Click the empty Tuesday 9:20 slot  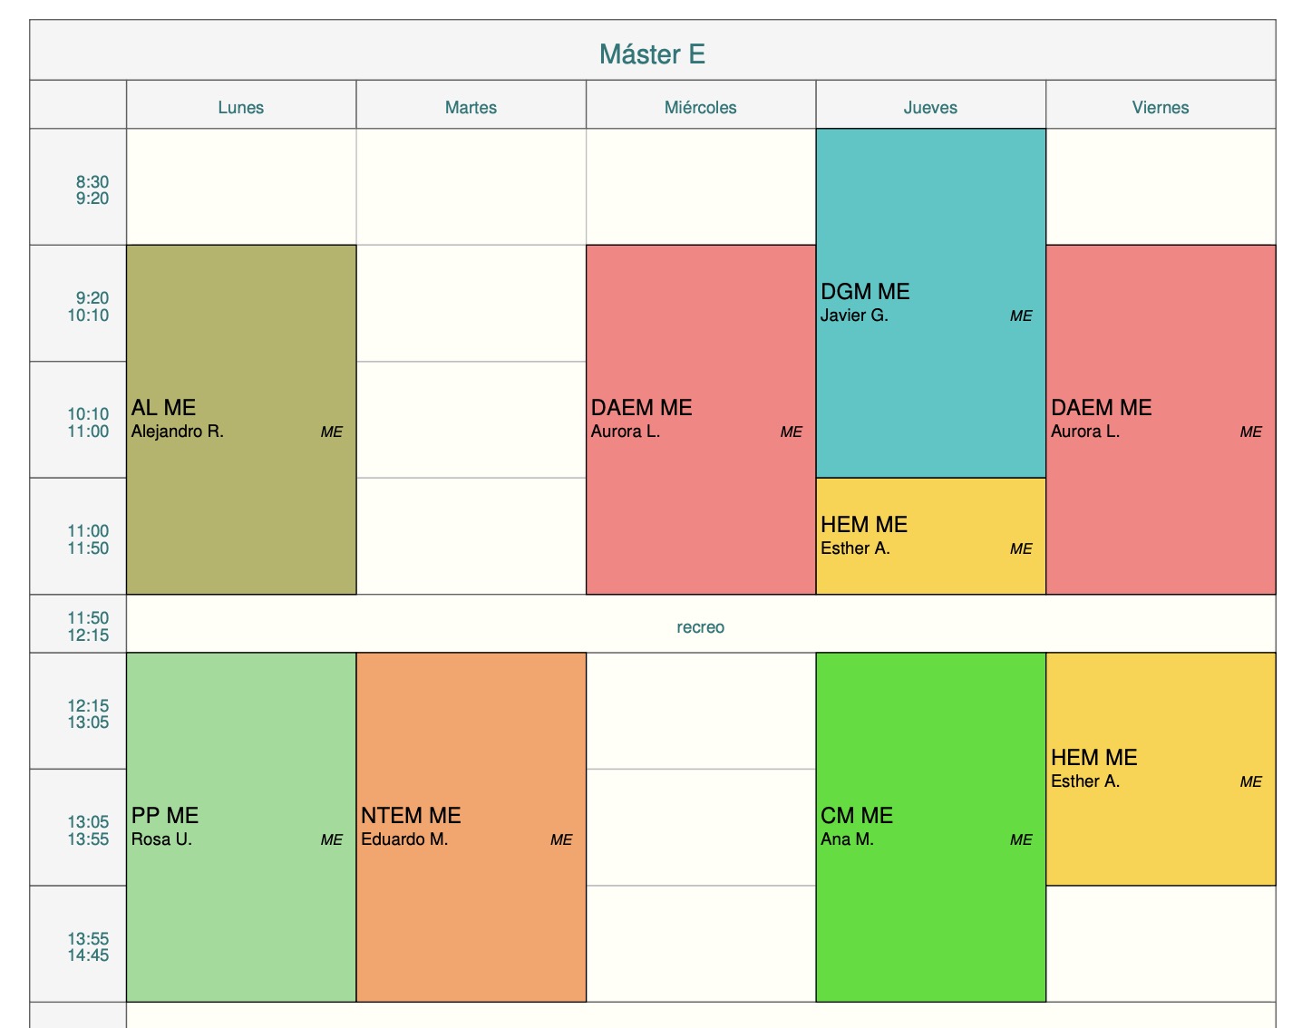(x=471, y=303)
